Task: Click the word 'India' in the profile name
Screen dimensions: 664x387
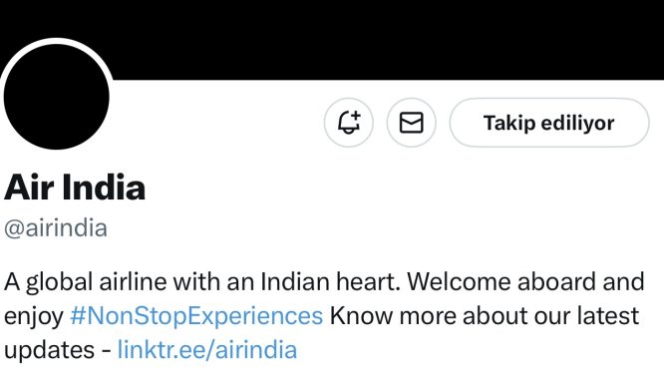Action: (104, 187)
